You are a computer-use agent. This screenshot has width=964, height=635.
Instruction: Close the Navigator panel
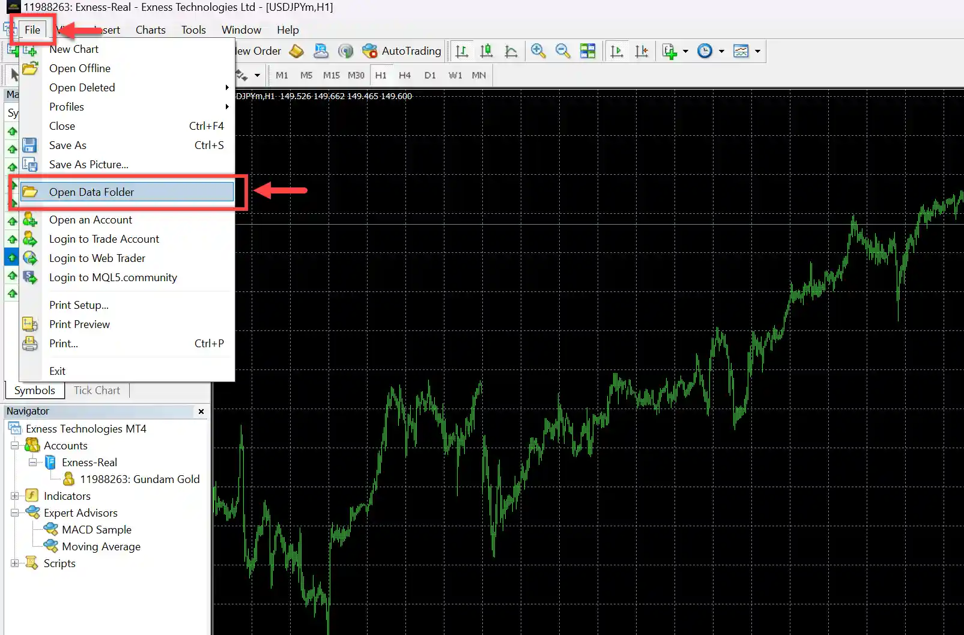[x=201, y=412]
